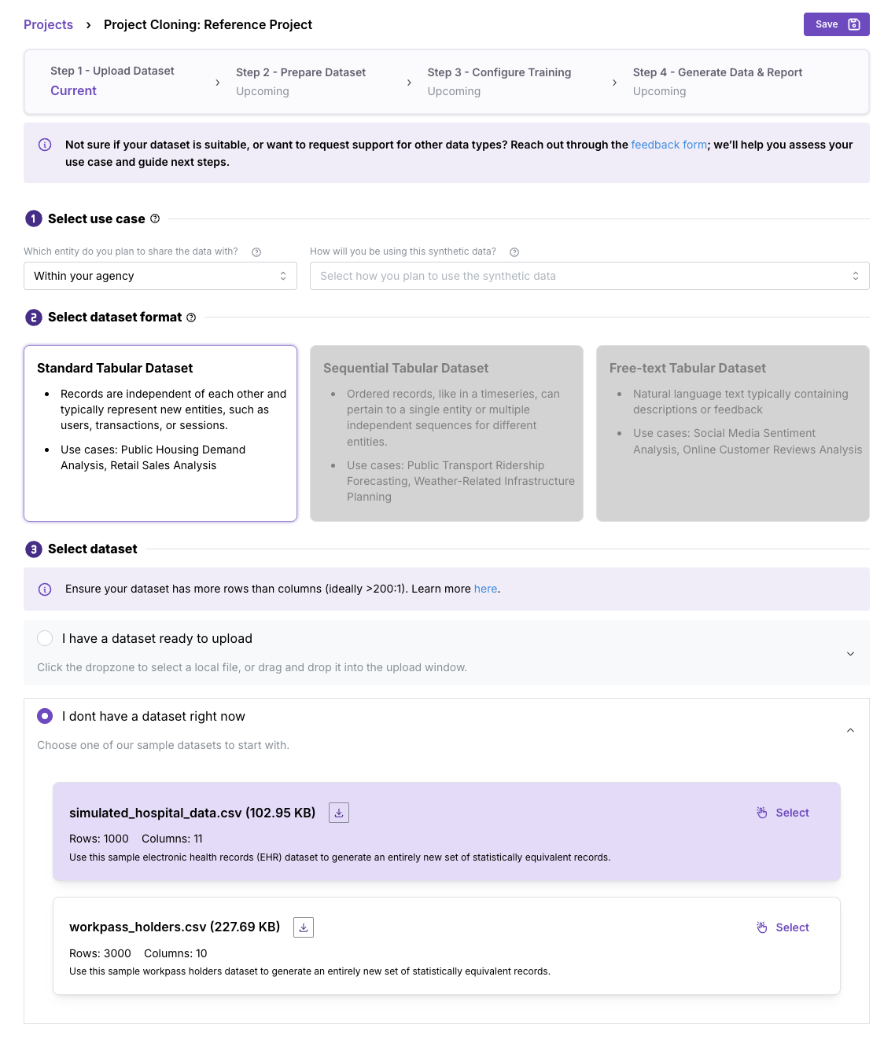Select Standard Tabular Dataset card
This screenshot has height=1039, width=895.
pyautogui.click(x=160, y=433)
